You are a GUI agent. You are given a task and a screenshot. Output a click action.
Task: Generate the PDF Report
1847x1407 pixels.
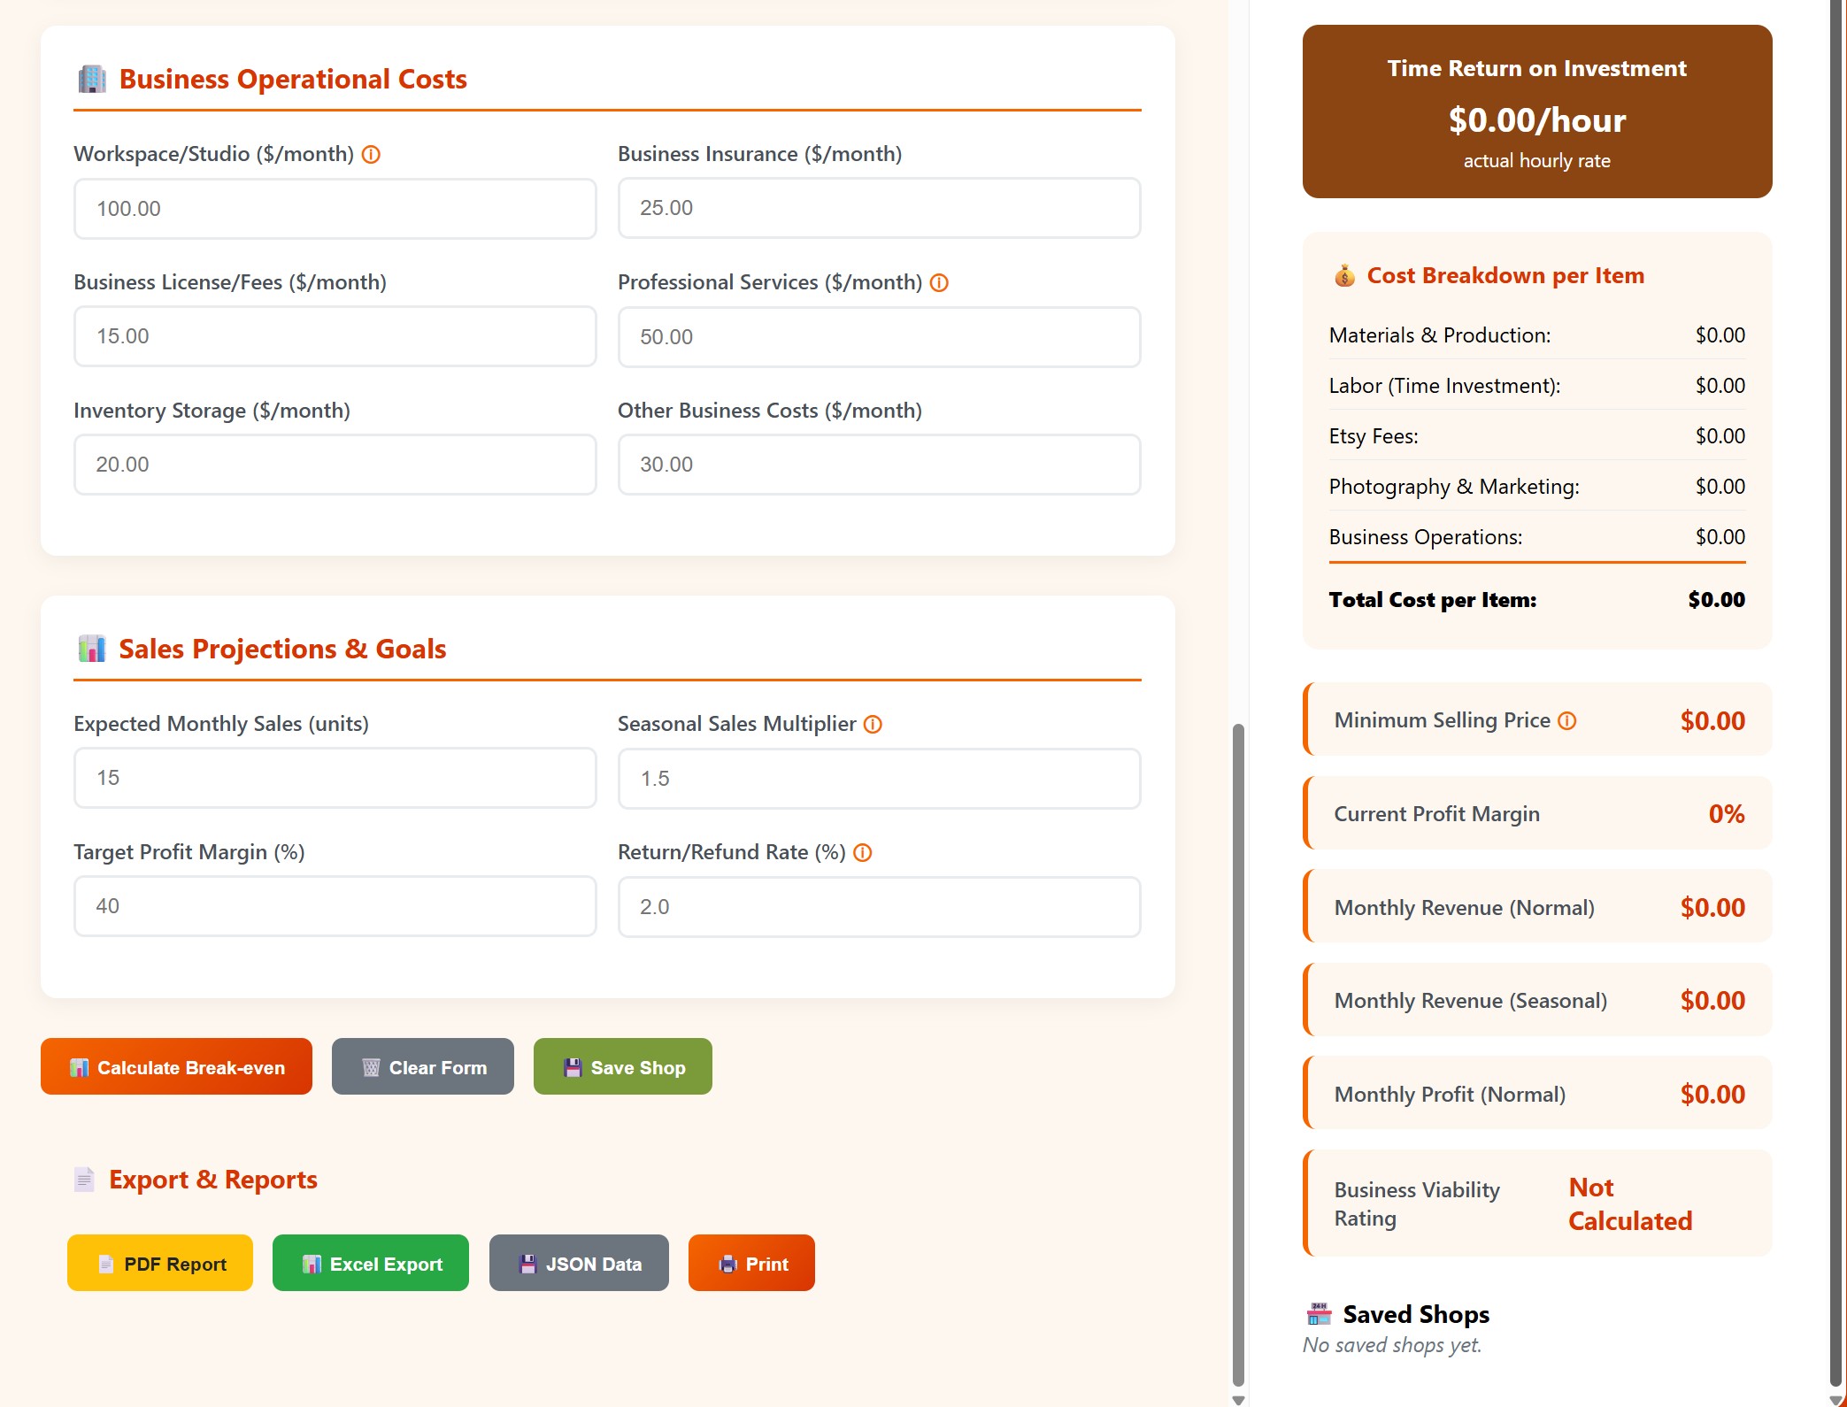click(x=160, y=1264)
